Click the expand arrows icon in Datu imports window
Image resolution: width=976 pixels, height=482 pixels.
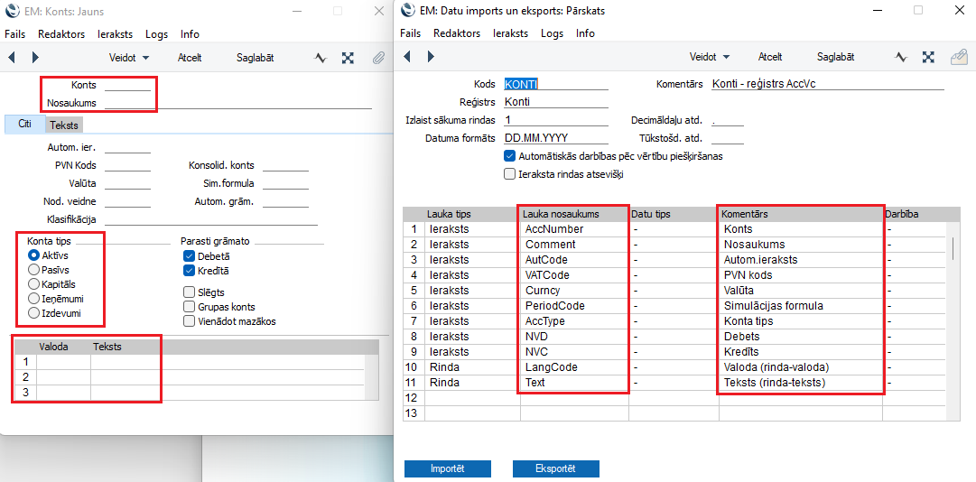tap(928, 57)
